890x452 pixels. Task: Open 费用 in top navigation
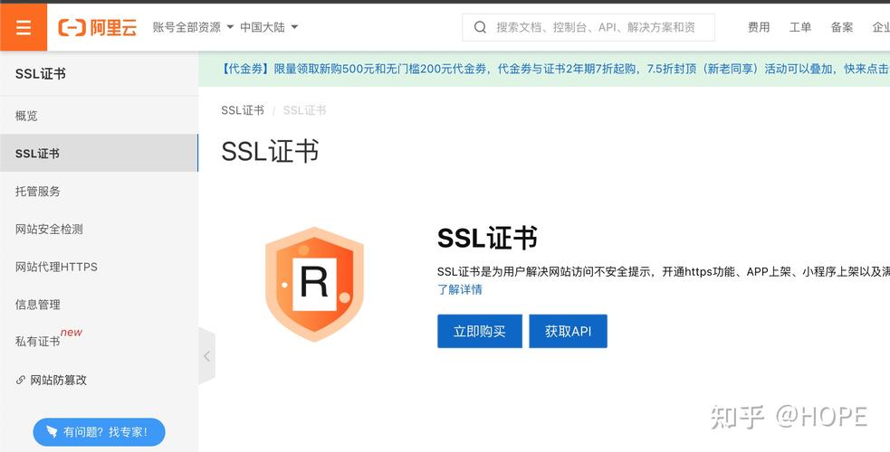point(759,27)
